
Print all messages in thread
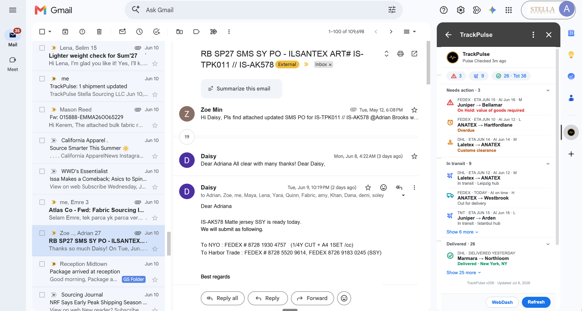point(400,54)
